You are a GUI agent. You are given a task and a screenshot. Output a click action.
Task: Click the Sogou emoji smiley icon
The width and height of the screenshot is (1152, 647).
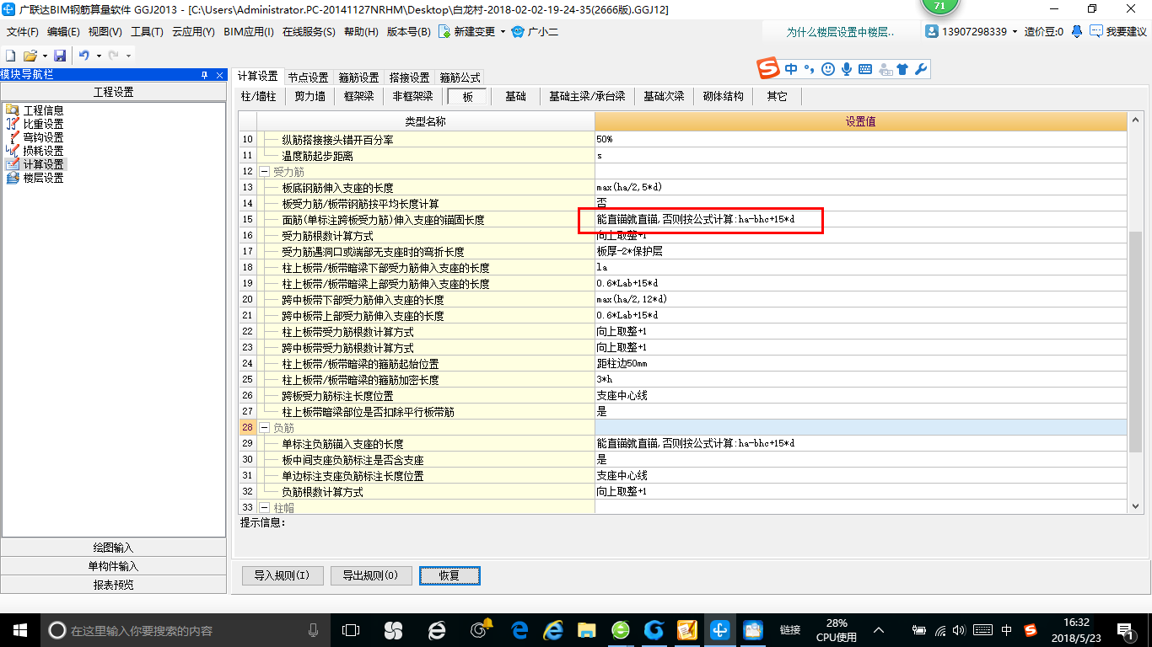pos(828,69)
